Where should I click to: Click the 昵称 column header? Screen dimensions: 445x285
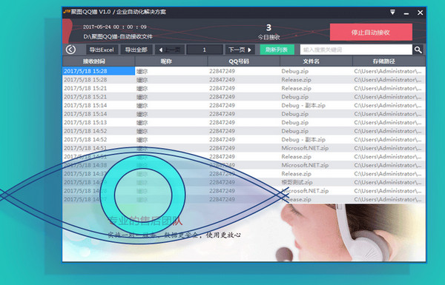(x=171, y=61)
